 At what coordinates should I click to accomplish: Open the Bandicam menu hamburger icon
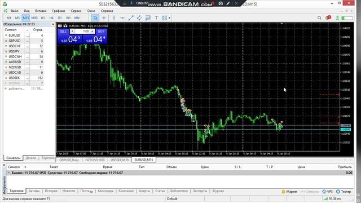[x=125, y=3]
